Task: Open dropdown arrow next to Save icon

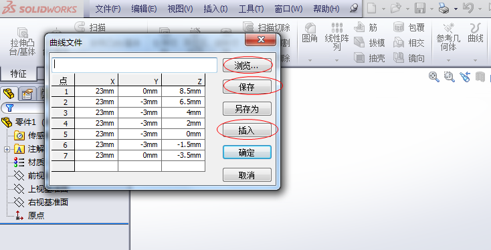Action: 431,9
